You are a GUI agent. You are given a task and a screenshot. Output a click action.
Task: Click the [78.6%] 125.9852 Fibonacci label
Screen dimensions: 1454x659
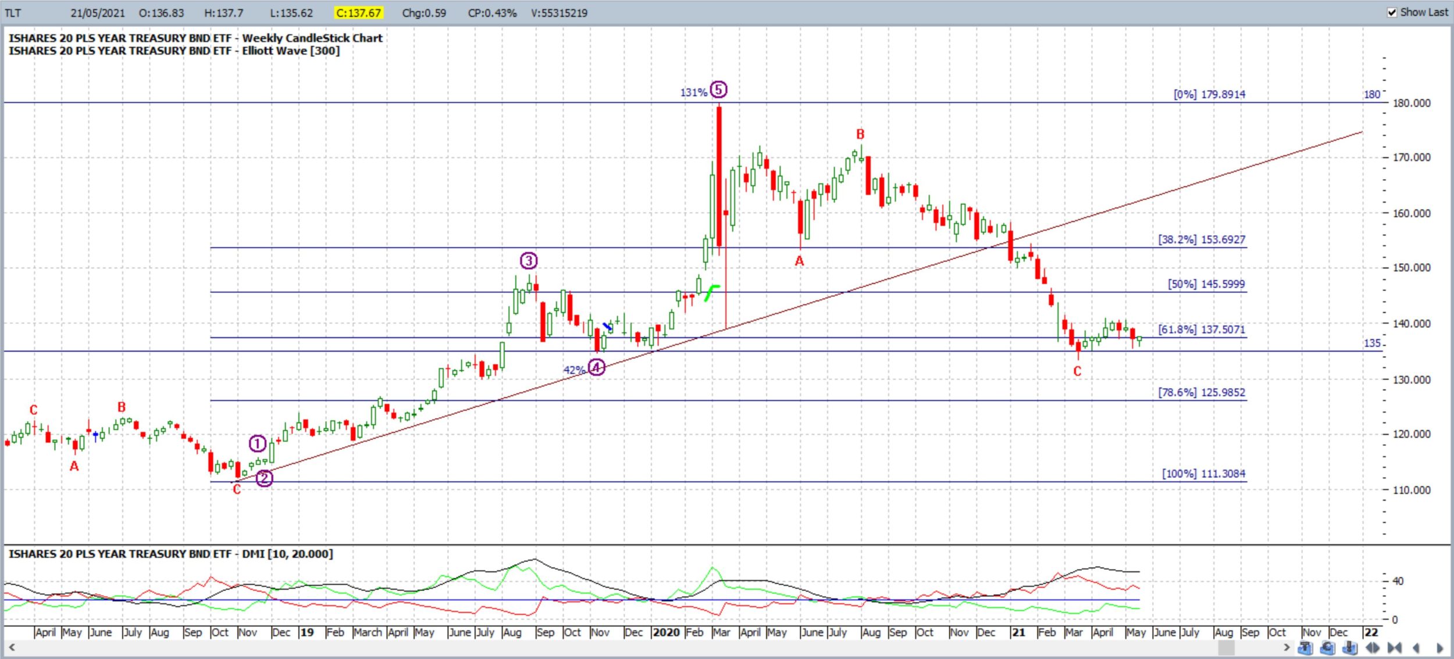(x=1202, y=392)
